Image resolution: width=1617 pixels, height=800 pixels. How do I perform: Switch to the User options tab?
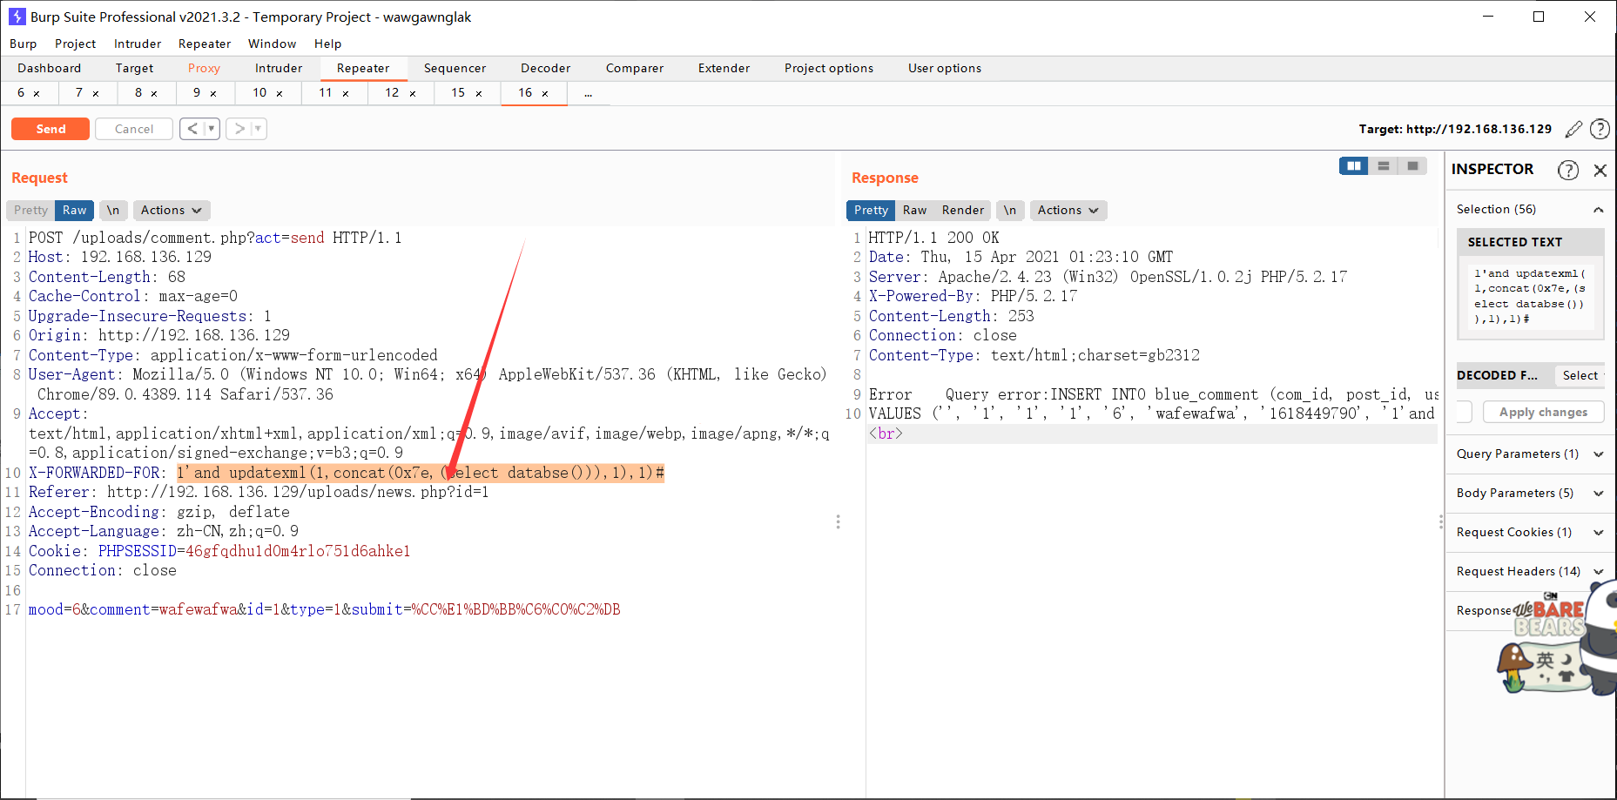tap(944, 68)
